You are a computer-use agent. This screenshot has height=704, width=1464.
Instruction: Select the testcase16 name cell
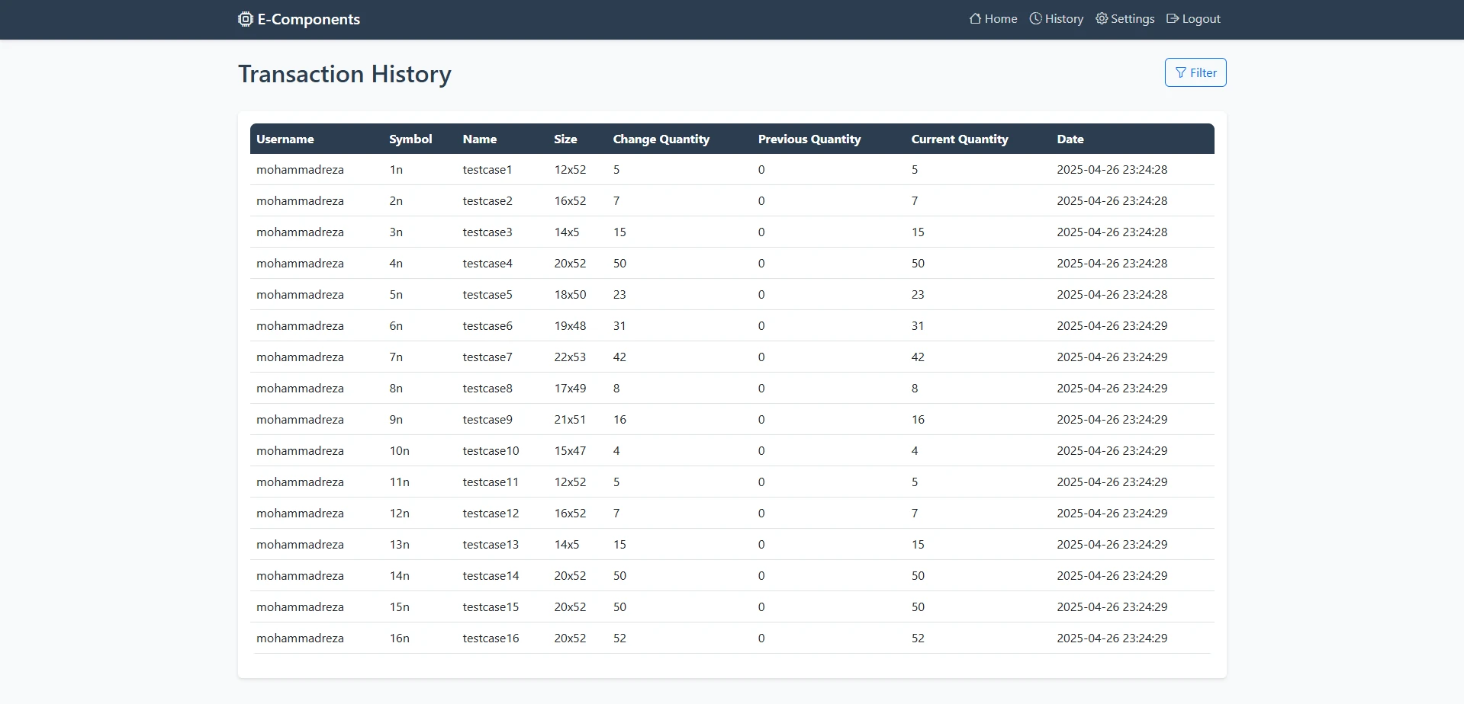pyautogui.click(x=491, y=638)
